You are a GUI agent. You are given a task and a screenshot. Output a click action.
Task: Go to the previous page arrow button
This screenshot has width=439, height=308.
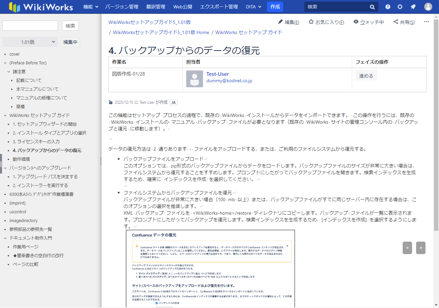407,248
